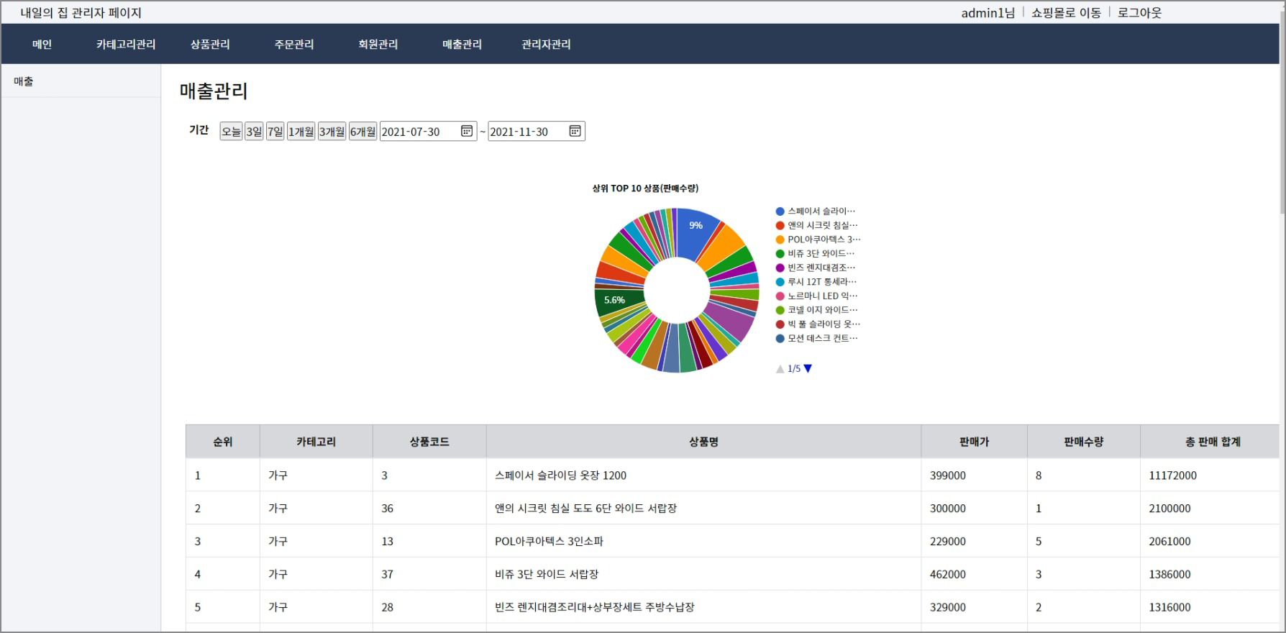The height and width of the screenshot is (633, 1286).
Task: Open the 회원관리 menu
Action: (378, 44)
